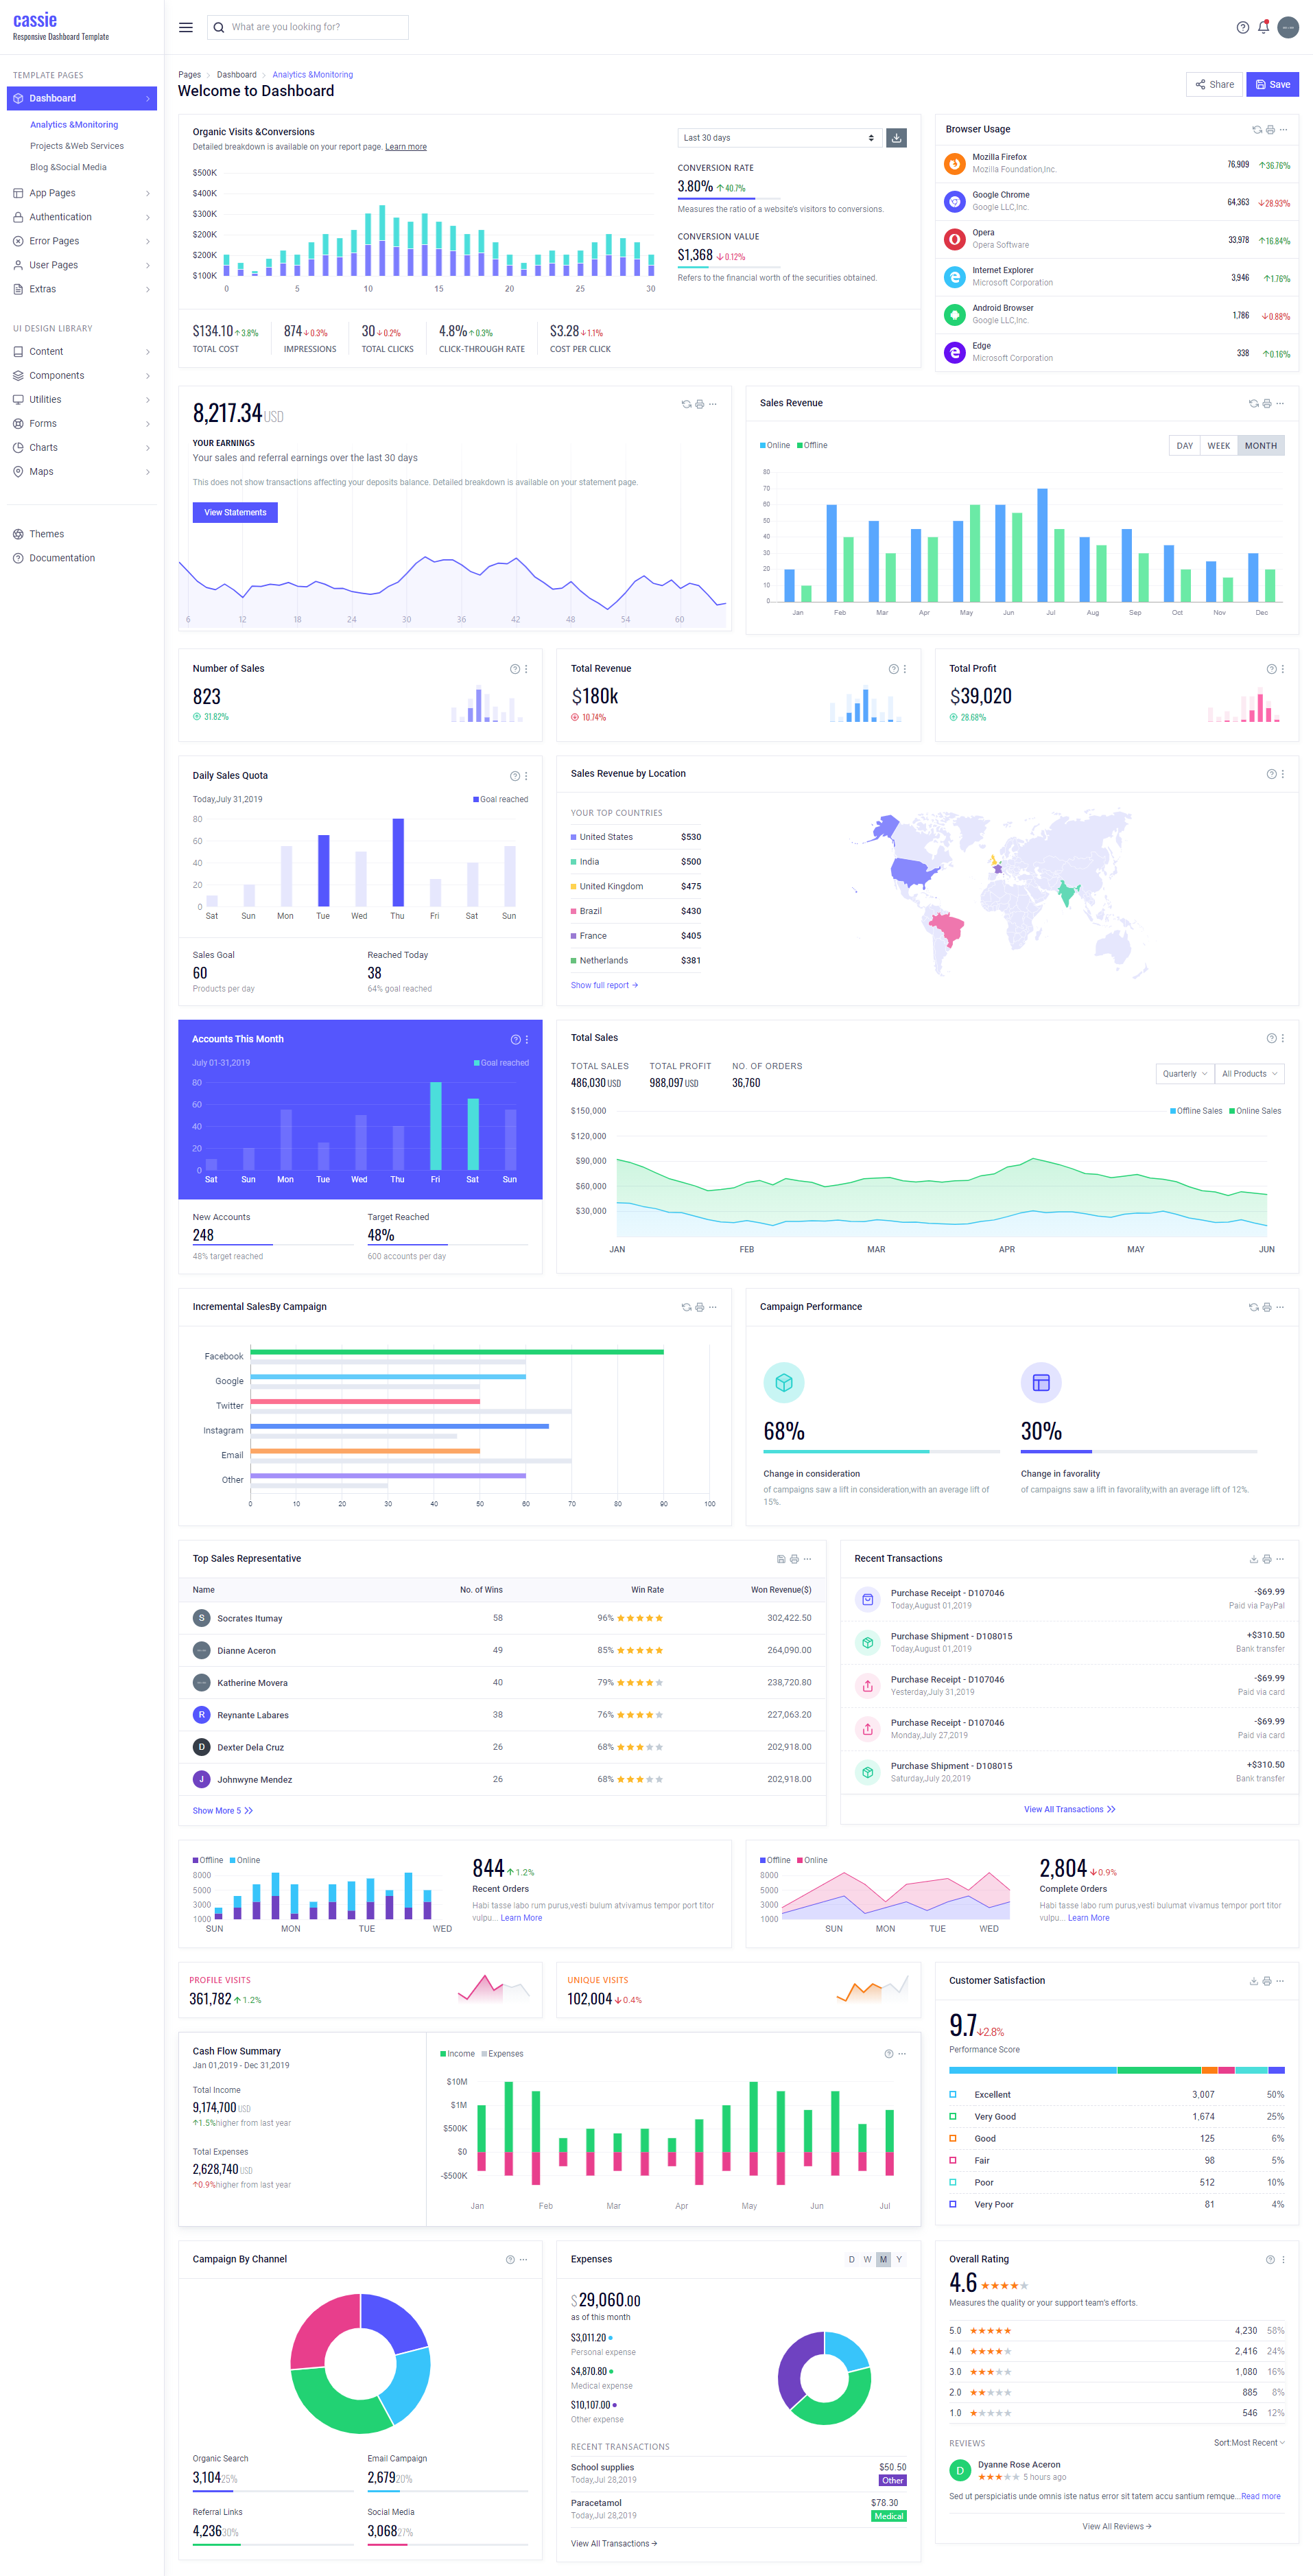Image resolution: width=1313 pixels, height=2576 pixels.
Task: Set Expenses period to W
Action: click(x=867, y=2260)
